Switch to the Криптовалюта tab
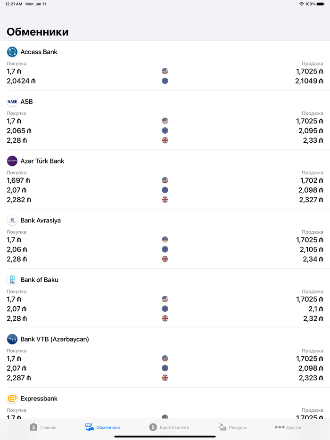Image resolution: width=330 pixels, height=440 pixels. coord(169,427)
